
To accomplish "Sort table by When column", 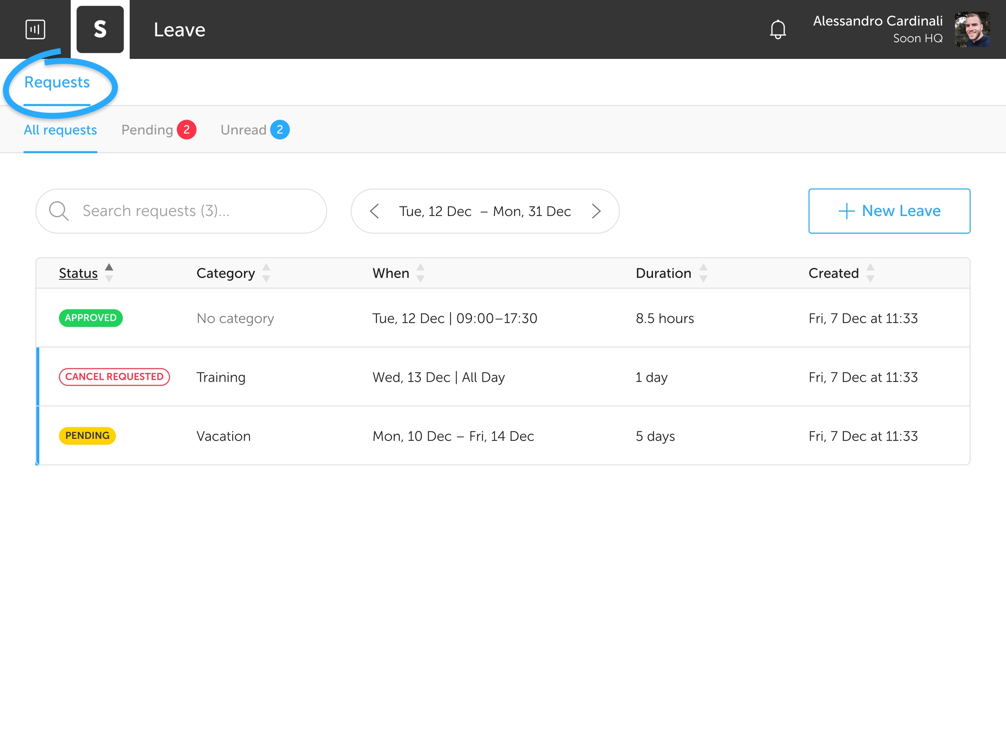I will [391, 273].
